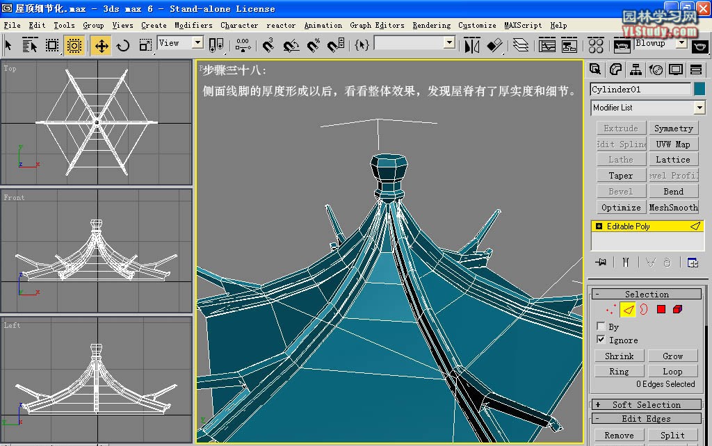Image resolution: width=712 pixels, height=446 pixels.
Task: Open the Curve Editor icon
Action: click(547, 45)
